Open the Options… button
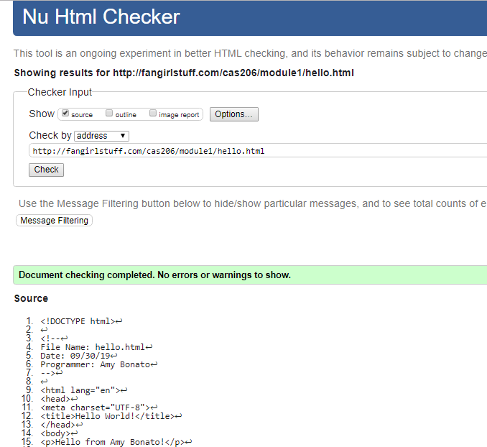 (x=233, y=114)
